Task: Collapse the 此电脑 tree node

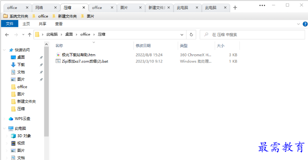Action: tap(5, 129)
